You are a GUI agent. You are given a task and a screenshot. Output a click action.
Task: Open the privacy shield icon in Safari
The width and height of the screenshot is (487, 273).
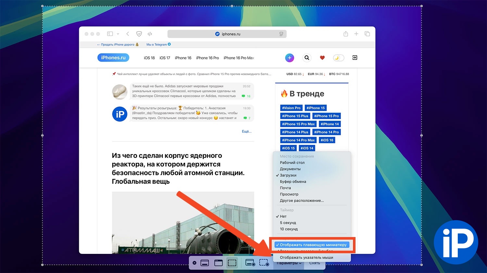tap(139, 34)
